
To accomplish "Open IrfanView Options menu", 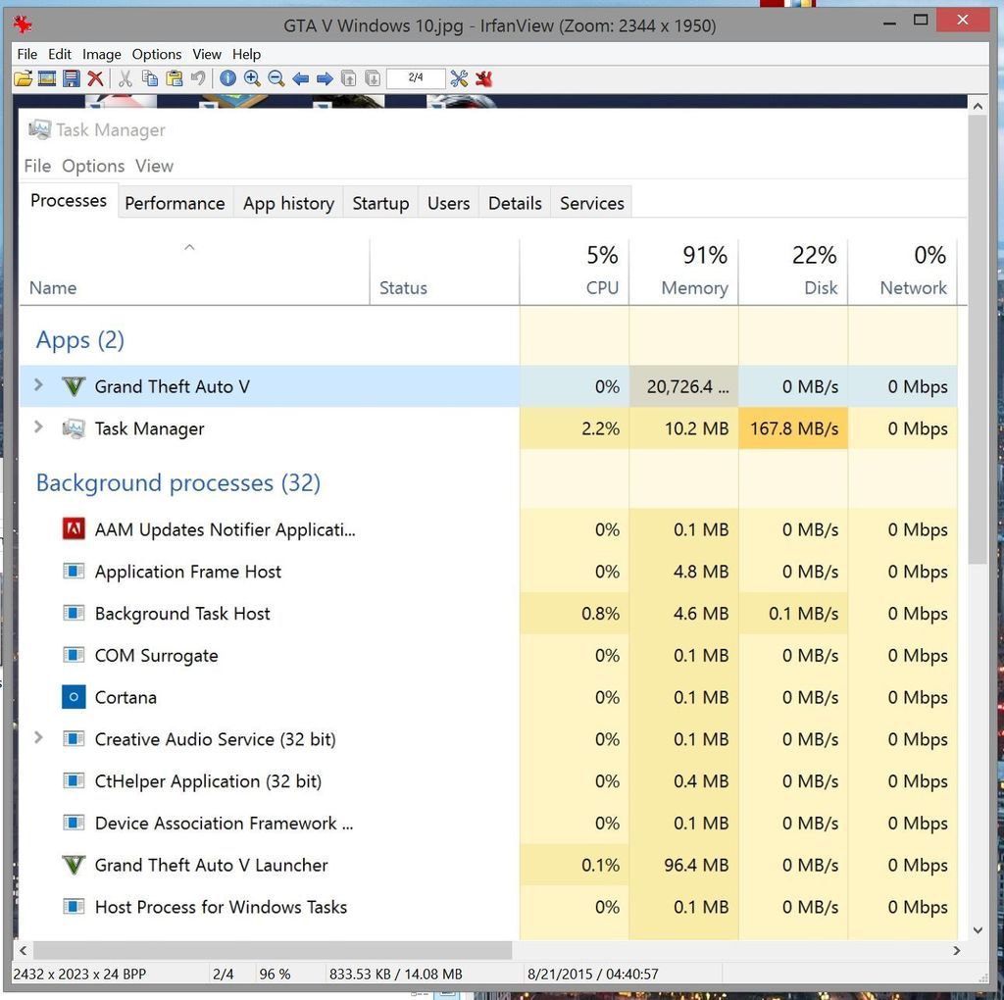I will 157,55.
